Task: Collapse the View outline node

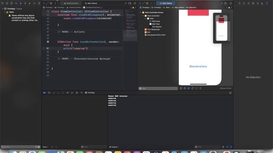Action: [x=145, y=19]
